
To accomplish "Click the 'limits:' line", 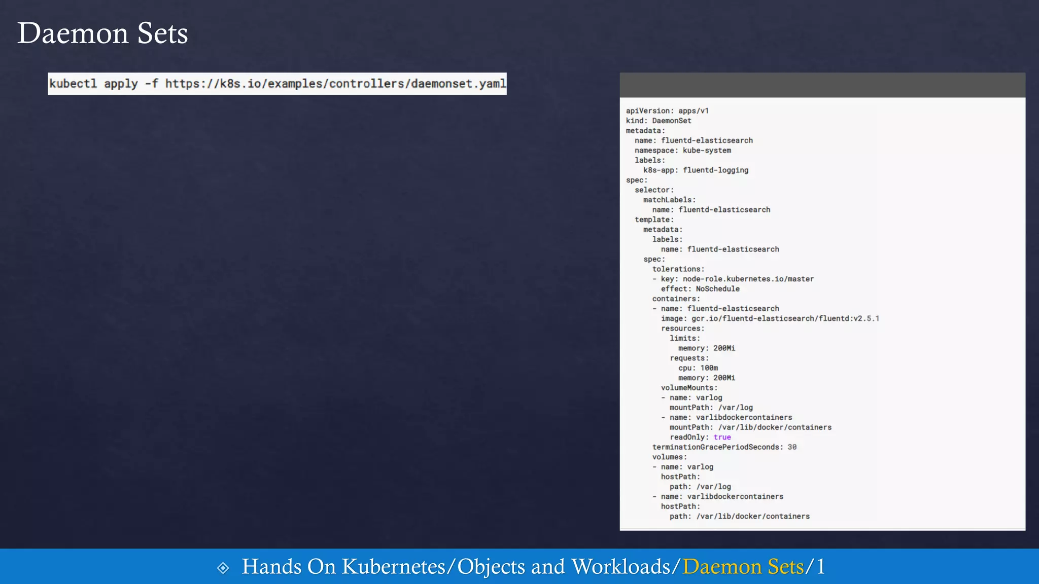I will pyautogui.click(x=685, y=338).
